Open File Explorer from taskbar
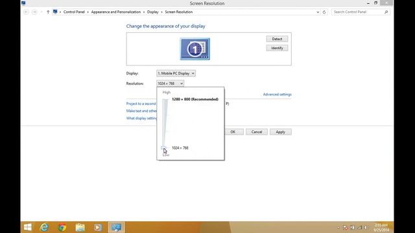The width and height of the screenshot is (415, 233). pyautogui.click(x=80, y=227)
